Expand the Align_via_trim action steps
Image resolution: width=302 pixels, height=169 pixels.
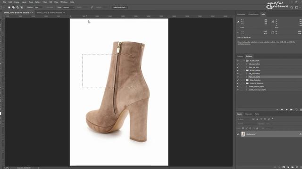click(x=247, y=67)
